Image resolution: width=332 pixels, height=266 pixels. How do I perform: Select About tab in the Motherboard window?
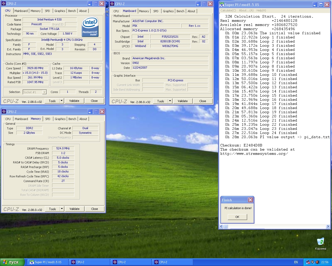(191, 11)
